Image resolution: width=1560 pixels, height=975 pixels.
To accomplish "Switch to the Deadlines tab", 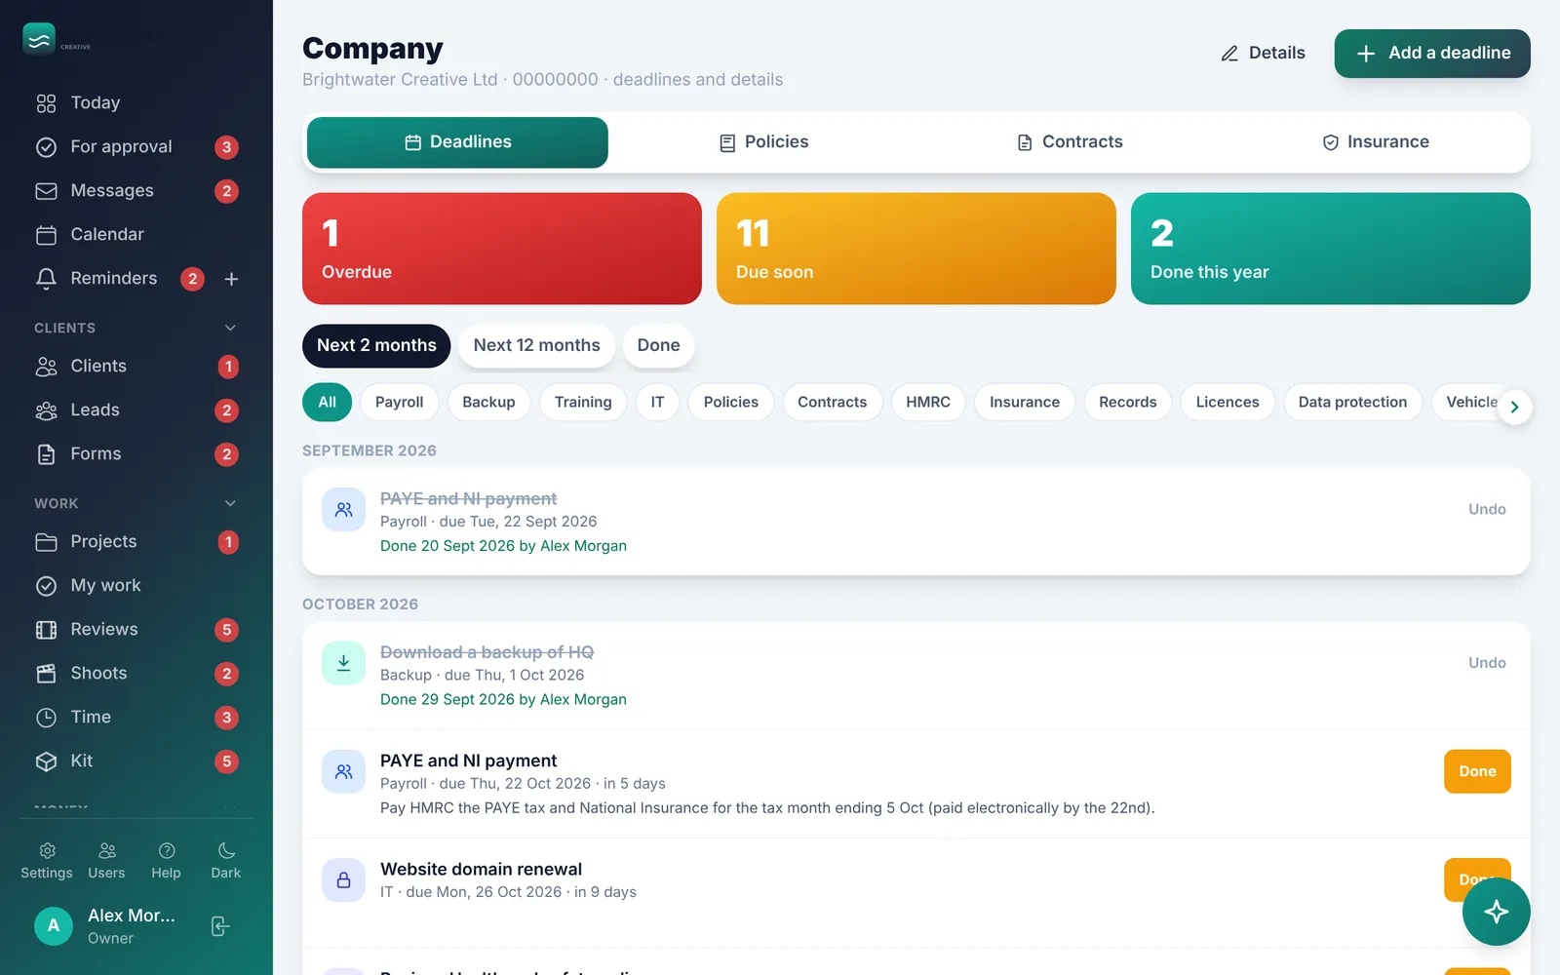I will click(x=457, y=142).
